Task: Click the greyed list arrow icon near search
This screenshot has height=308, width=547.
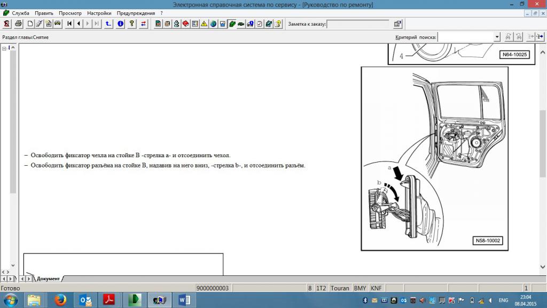Action: point(530,37)
